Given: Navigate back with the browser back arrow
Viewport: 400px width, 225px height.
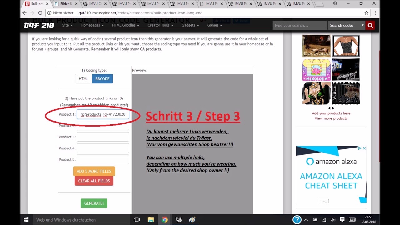Looking at the screenshot, I should [24, 13].
